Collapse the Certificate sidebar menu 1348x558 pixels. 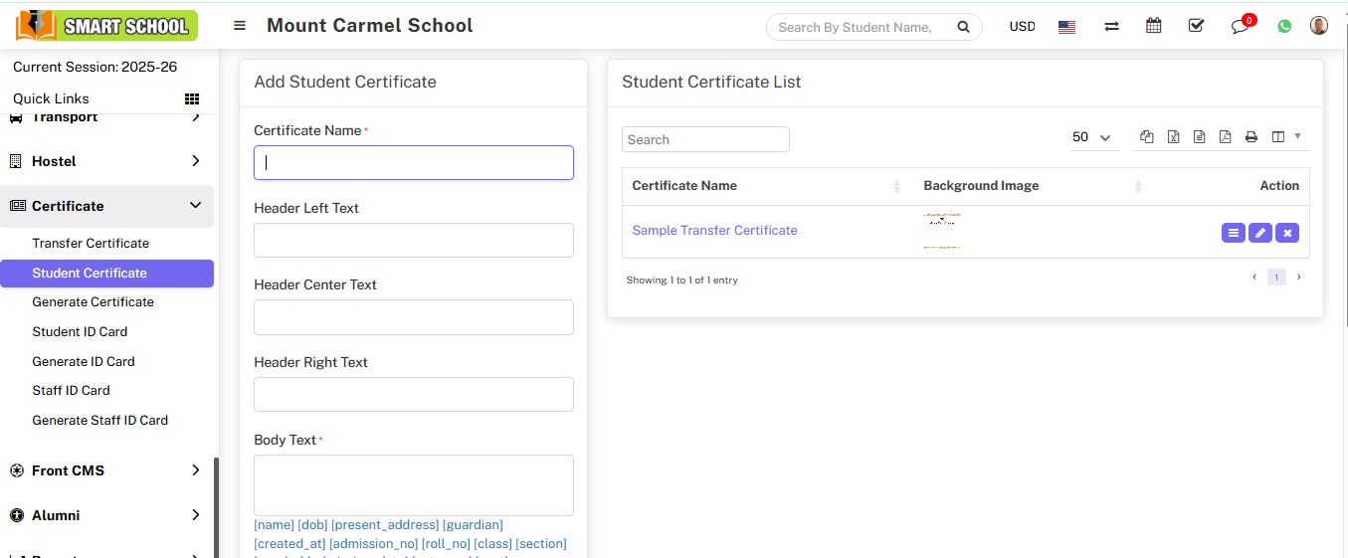pos(195,206)
